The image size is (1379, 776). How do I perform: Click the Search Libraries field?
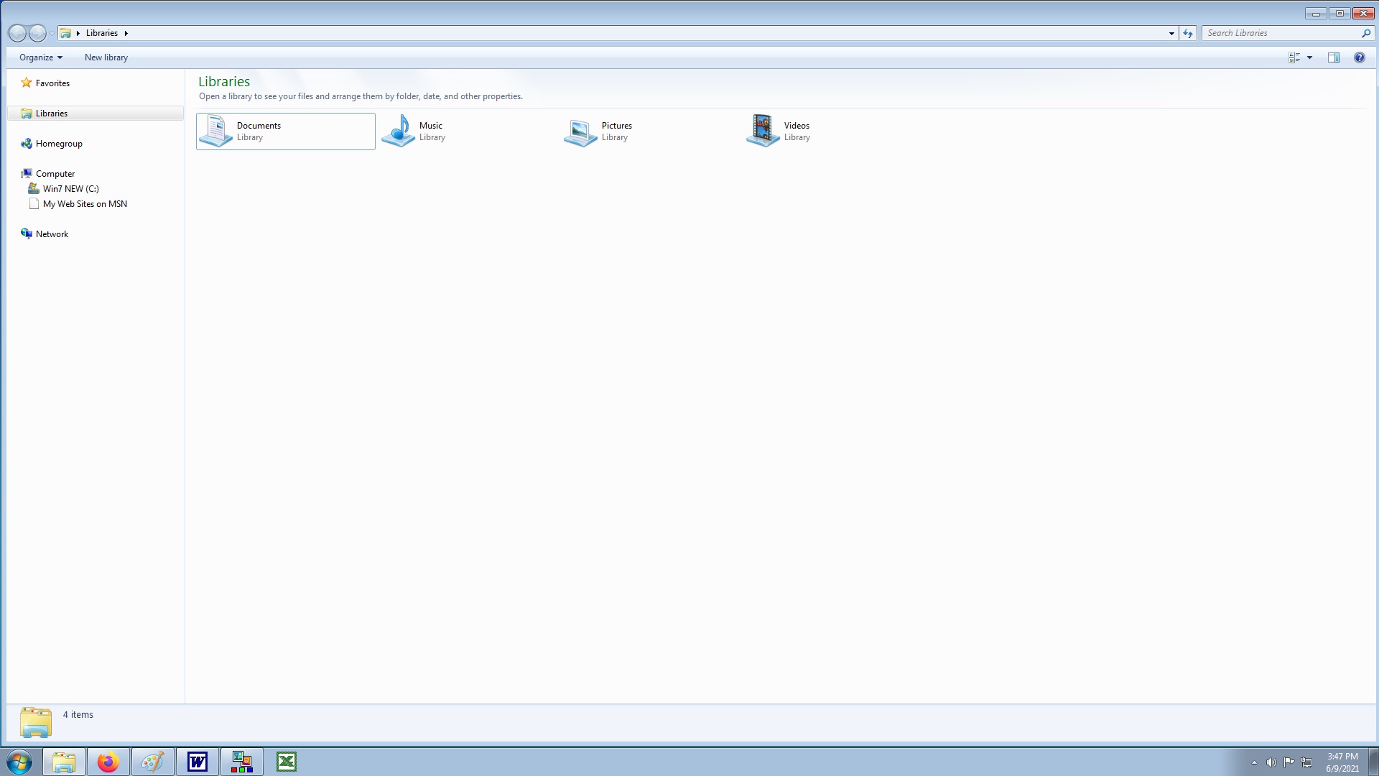1281,33
